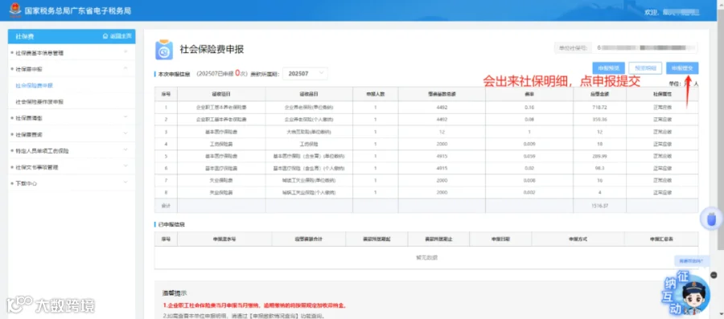Click the 社保属性 column header
This screenshot has width=724, height=319.
(x=662, y=94)
